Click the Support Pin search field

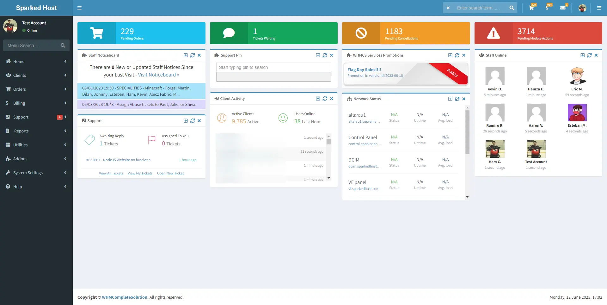click(x=273, y=67)
